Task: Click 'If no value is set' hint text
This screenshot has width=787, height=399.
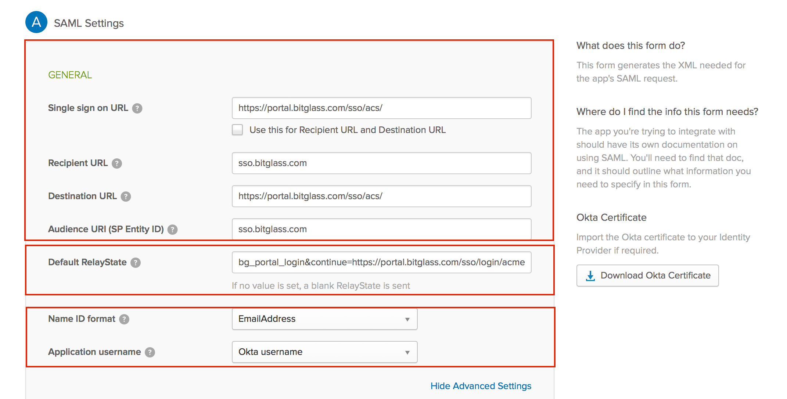Action: (321, 286)
